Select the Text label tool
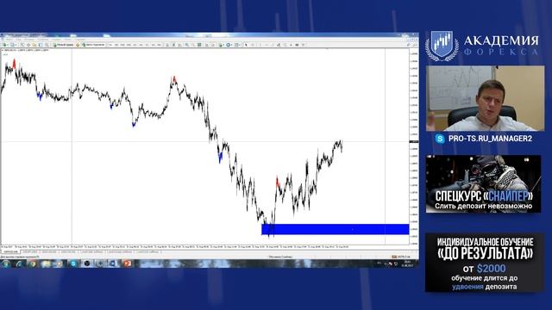 [297, 45]
